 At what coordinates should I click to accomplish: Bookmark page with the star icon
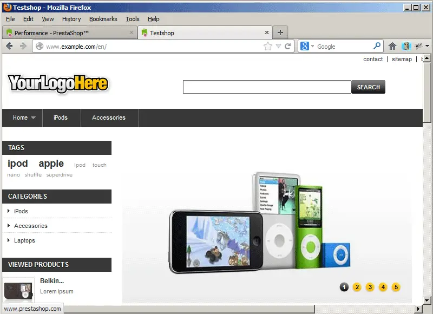click(267, 46)
